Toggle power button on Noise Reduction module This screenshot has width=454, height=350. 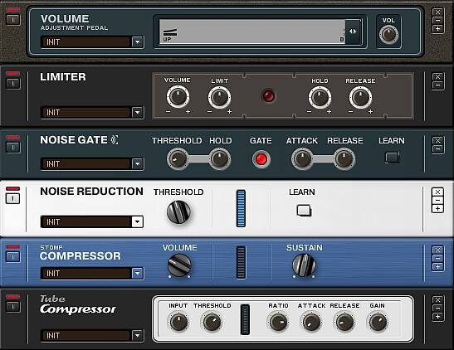[12, 198]
